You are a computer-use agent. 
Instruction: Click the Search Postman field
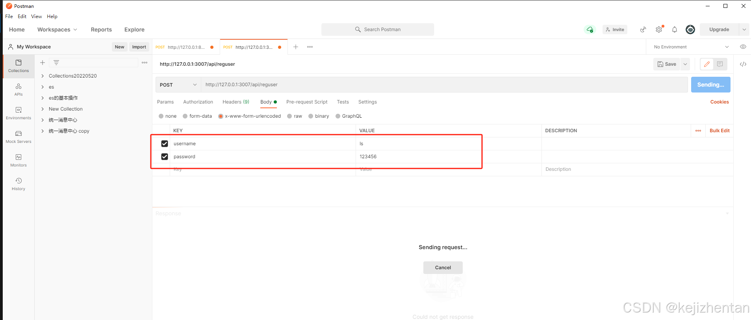click(378, 30)
